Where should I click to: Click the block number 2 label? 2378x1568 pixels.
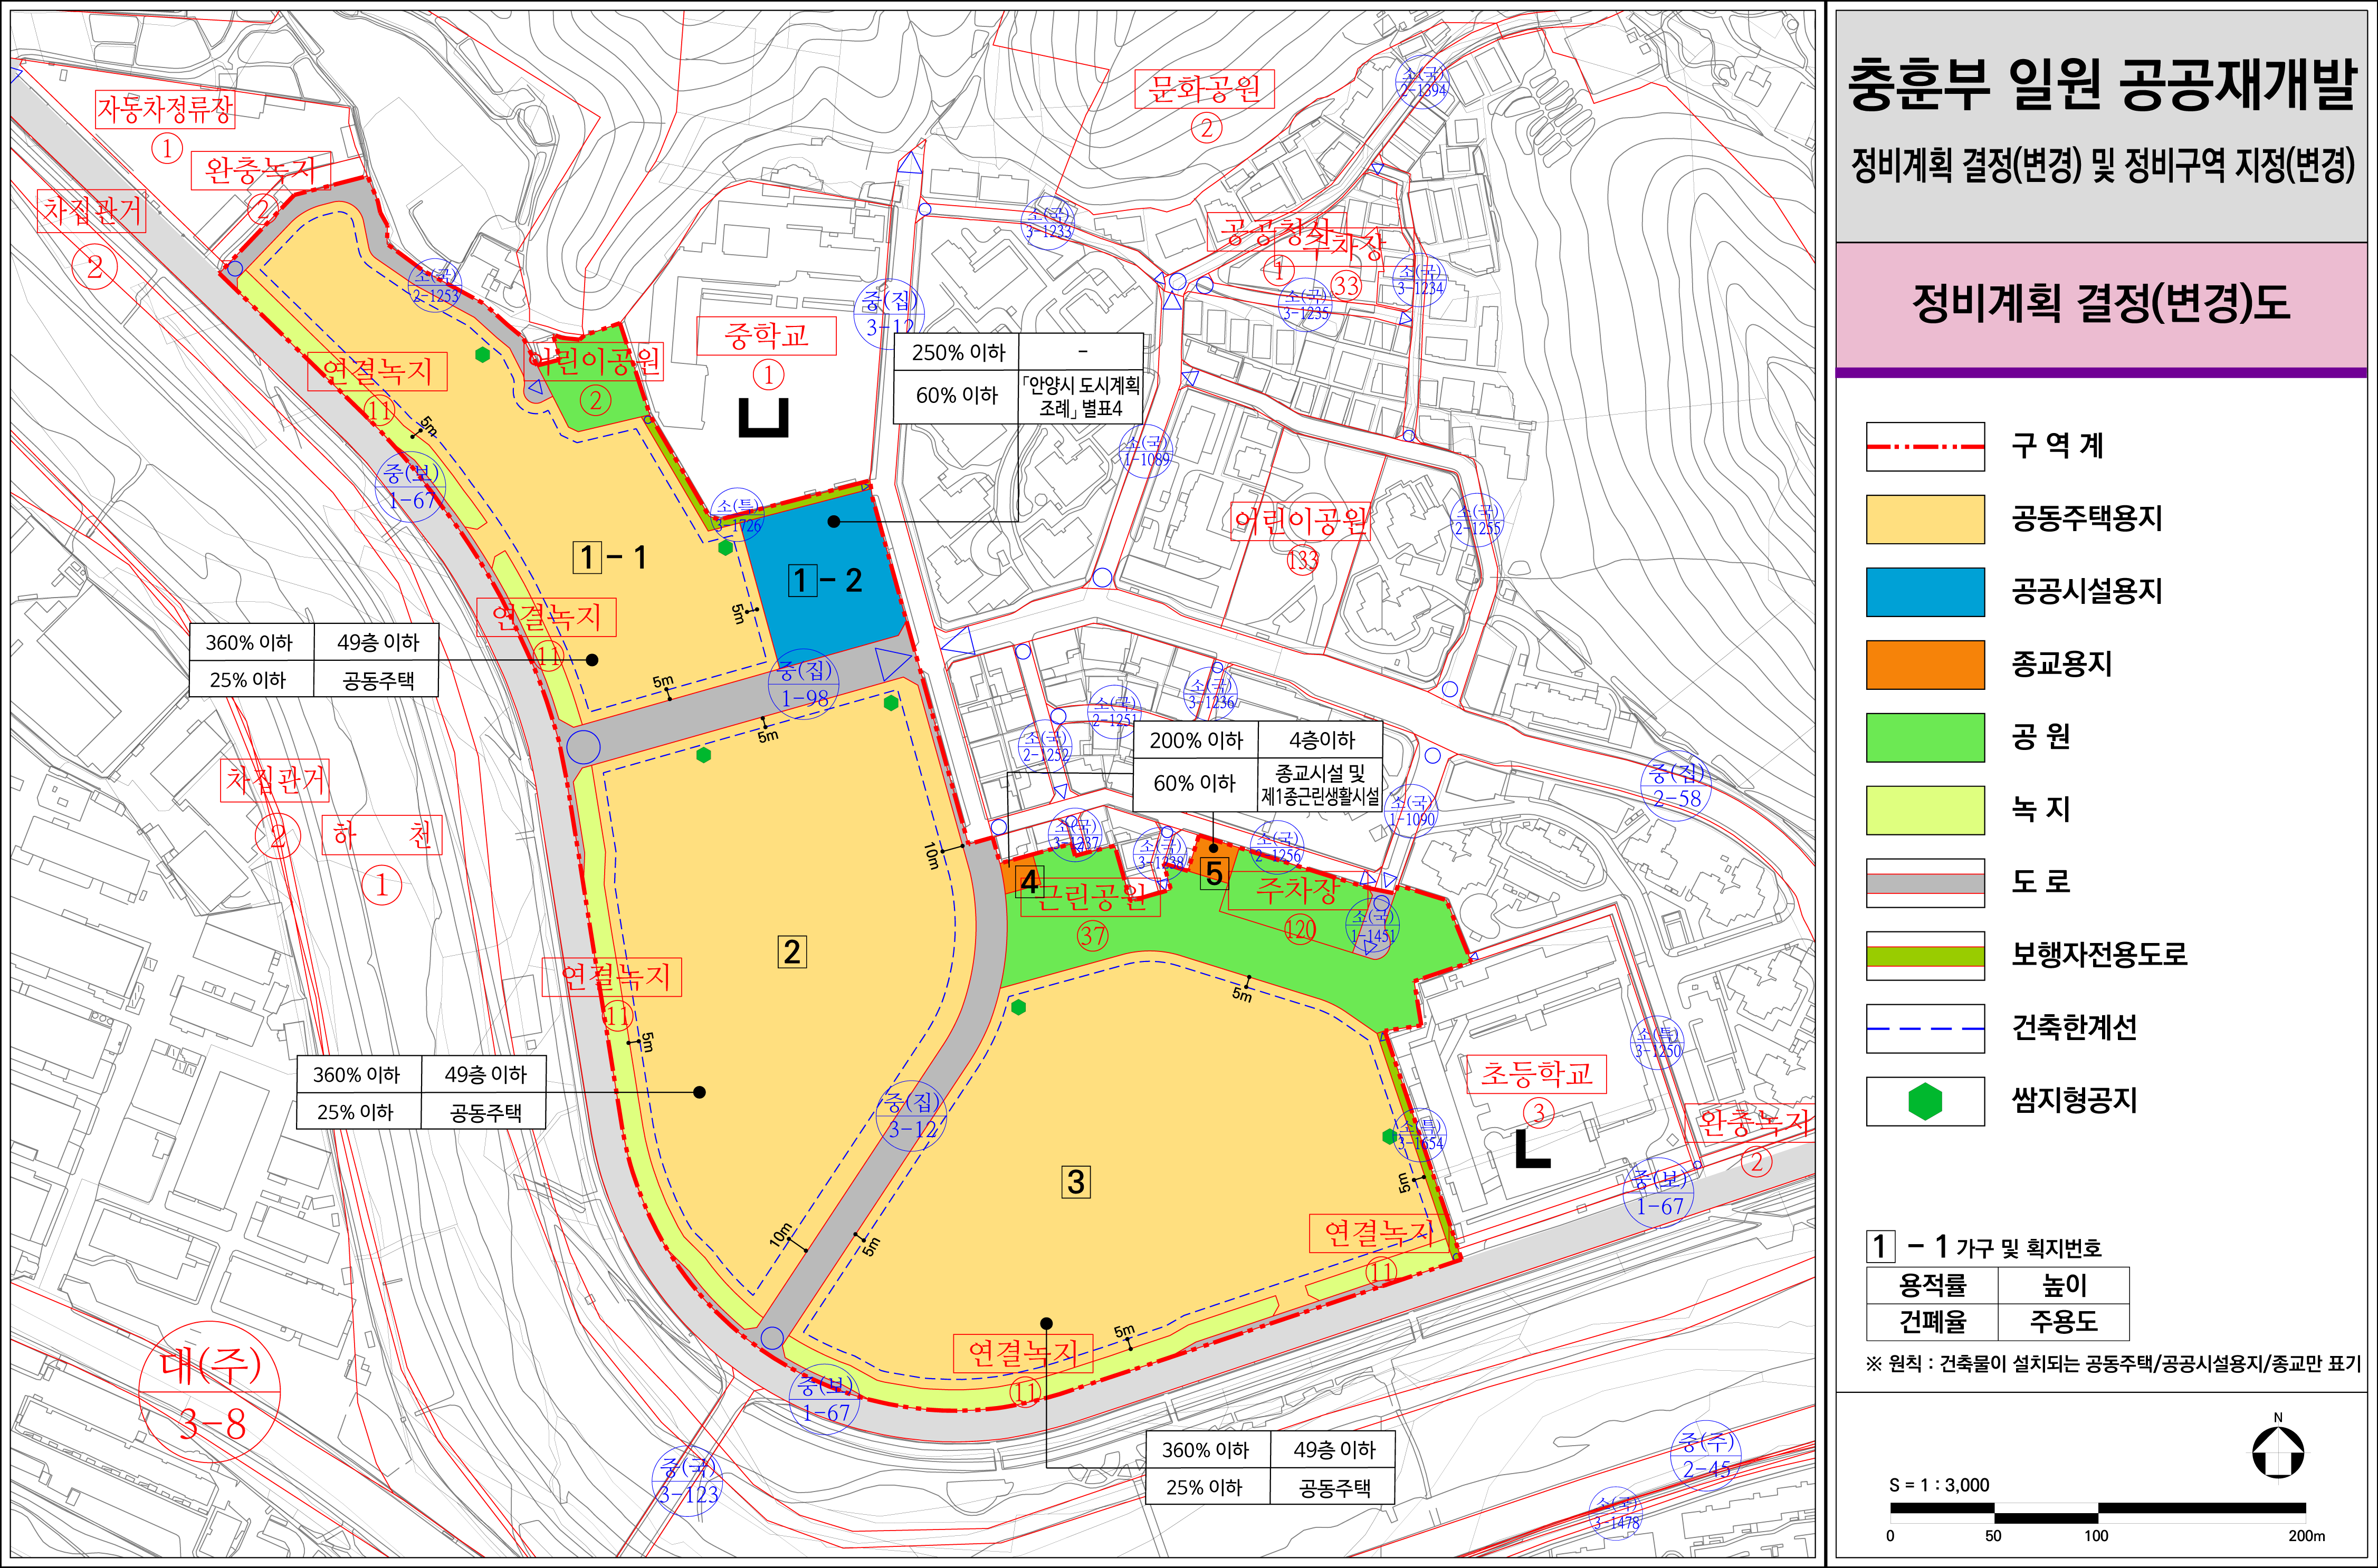[x=791, y=951]
